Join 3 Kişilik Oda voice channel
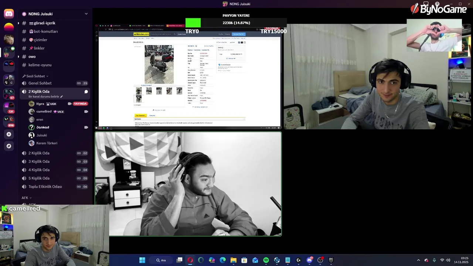The width and height of the screenshot is (473, 266). pos(54,161)
